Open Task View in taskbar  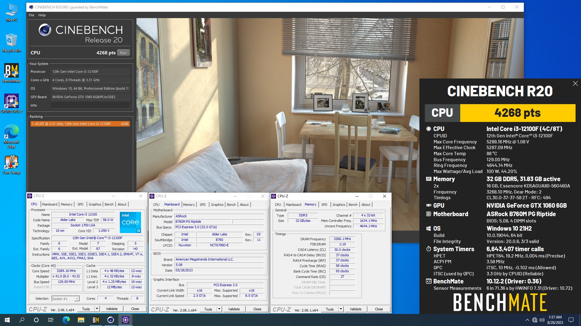[x=51, y=320]
